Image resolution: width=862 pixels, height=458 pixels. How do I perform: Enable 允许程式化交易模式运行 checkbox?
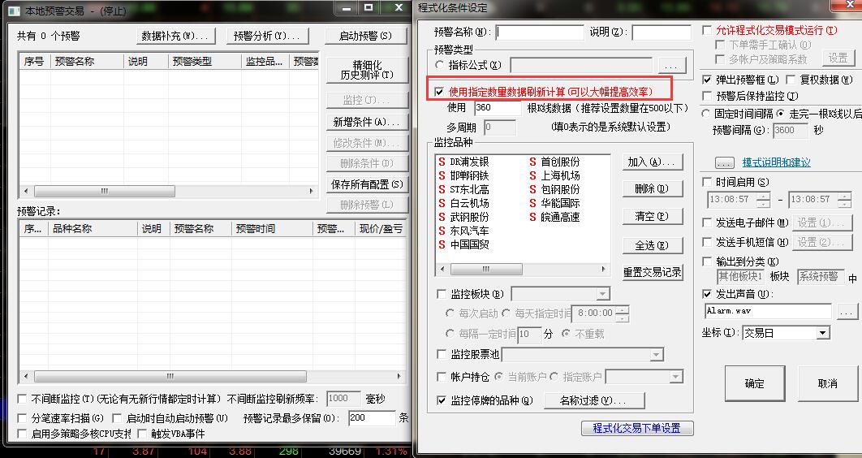(x=707, y=30)
